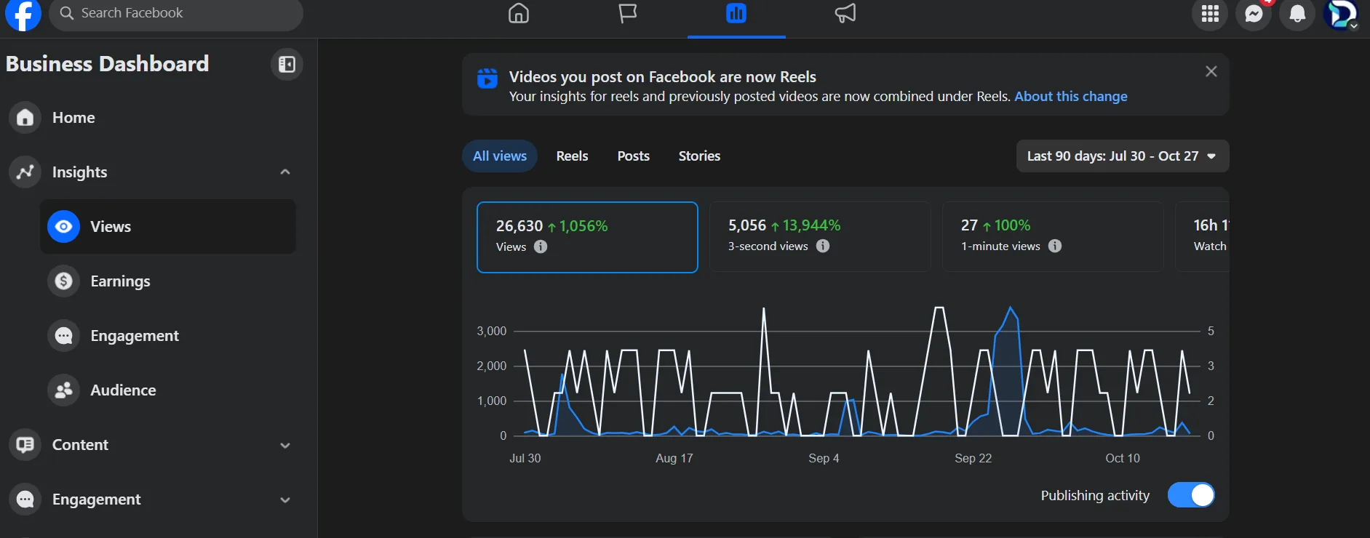Screen dimensions: 1370x538
Task: Select the 26,630 Views metric card
Action: point(587,237)
